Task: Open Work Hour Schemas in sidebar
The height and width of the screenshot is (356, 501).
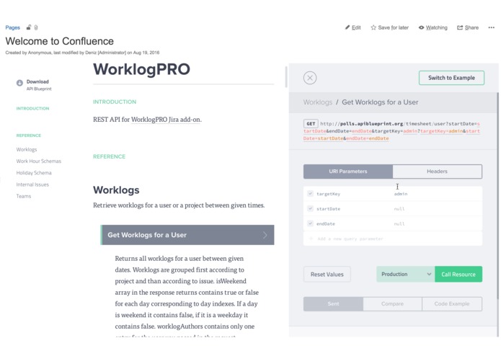Action: click(x=39, y=161)
